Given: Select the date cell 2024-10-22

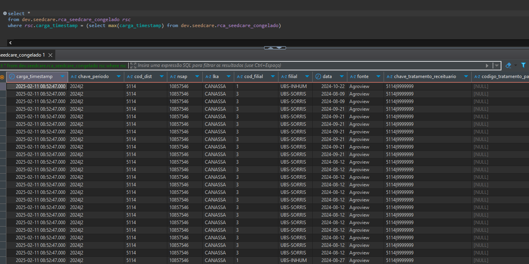Looking at the screenshot, I should tap(330, 86).
